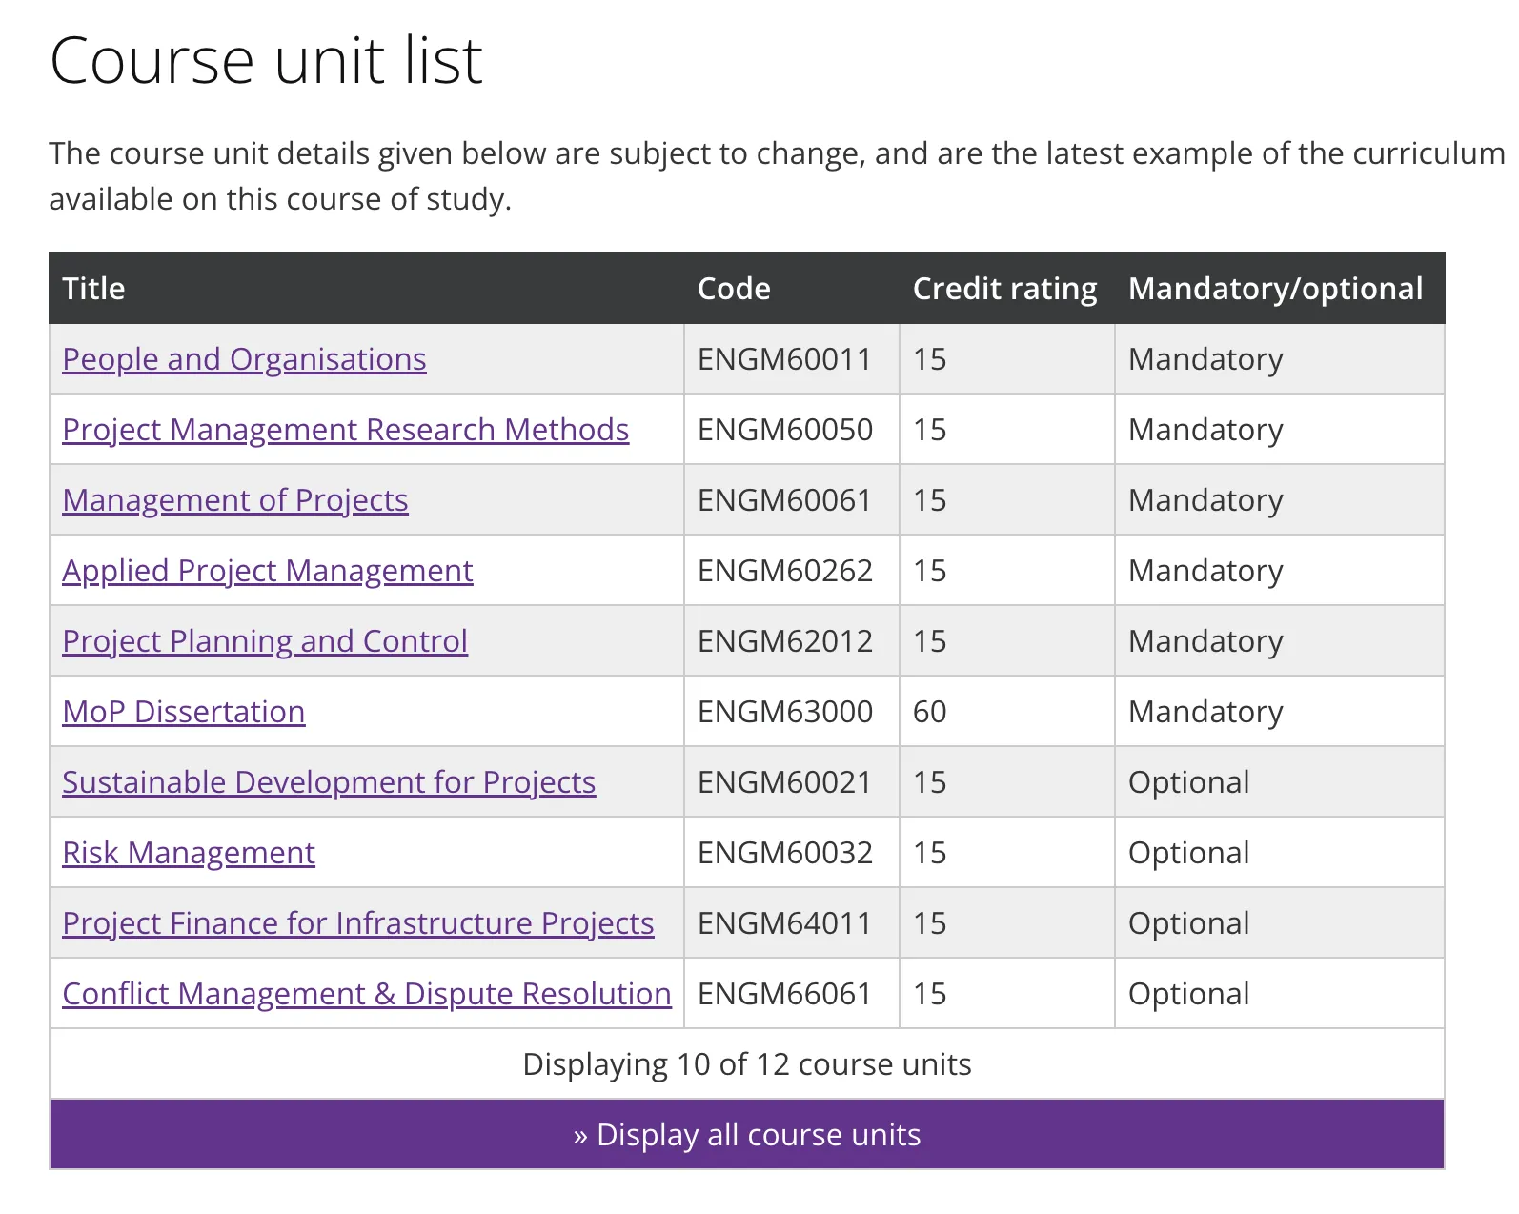Image resolution: width=1519 pixels, height=1214 pixels.
Task: Click the Risk Management unit link
Action: point(188,853)
